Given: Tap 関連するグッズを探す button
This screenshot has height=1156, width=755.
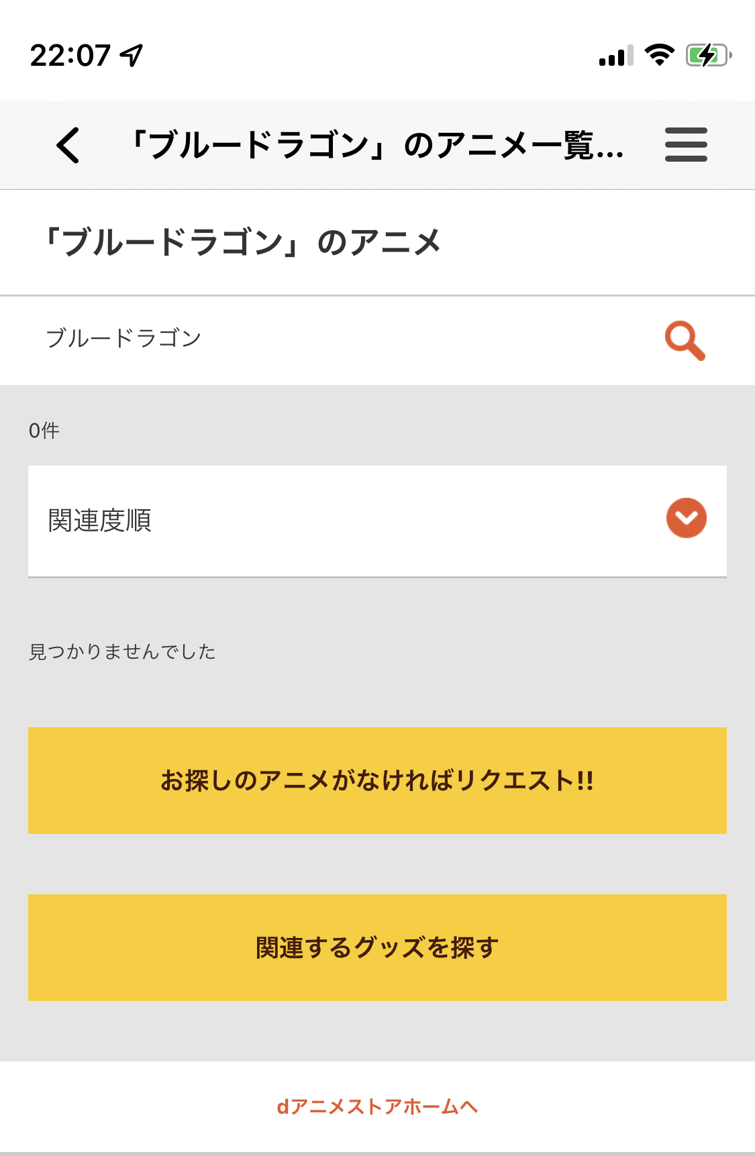Looking at the screenshot, I should click(377, 947).
